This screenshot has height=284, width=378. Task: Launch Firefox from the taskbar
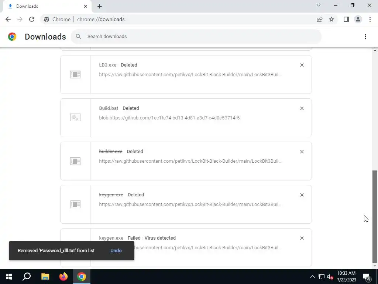coord(63,277)
